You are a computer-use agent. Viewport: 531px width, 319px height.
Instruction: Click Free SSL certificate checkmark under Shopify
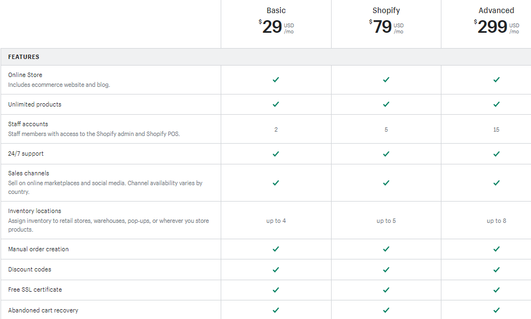point(386,290)
